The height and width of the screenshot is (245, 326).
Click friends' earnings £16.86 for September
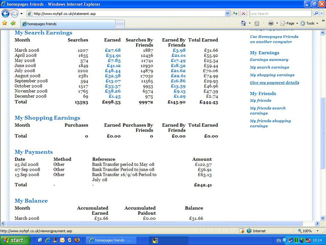click(x=178, y=81)
